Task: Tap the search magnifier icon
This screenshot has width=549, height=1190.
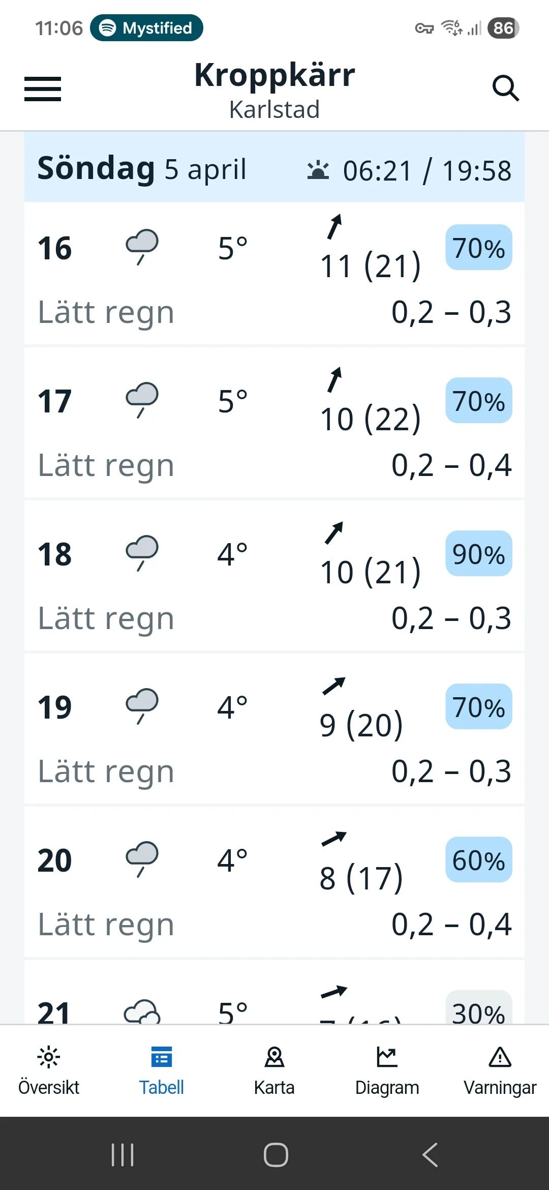Action: (506, 88)
